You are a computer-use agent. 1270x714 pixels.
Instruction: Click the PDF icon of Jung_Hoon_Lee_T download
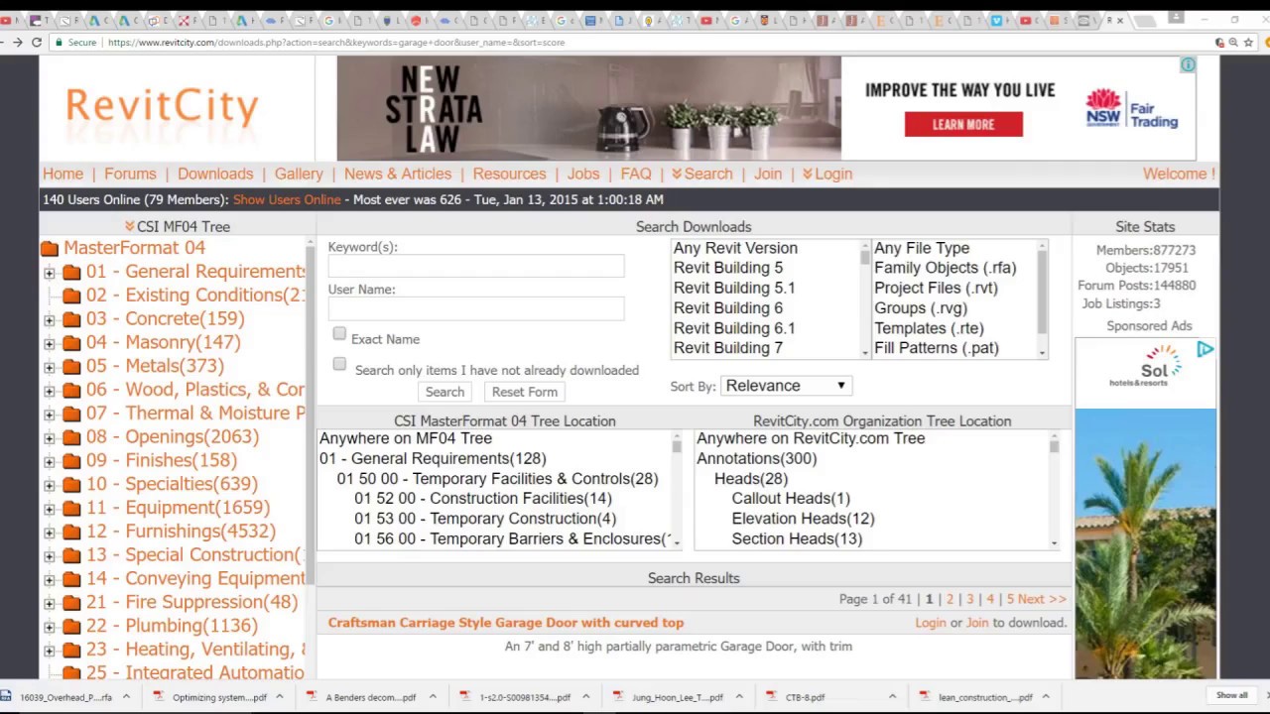(618, 697)
